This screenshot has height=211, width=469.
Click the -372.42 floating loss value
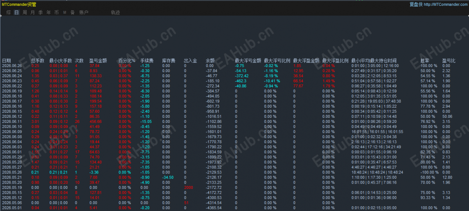pos(242,76)
